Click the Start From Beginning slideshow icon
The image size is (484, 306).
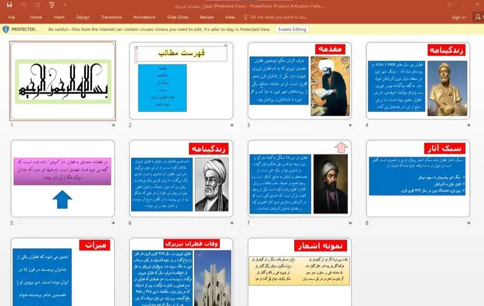pos(51,5)
